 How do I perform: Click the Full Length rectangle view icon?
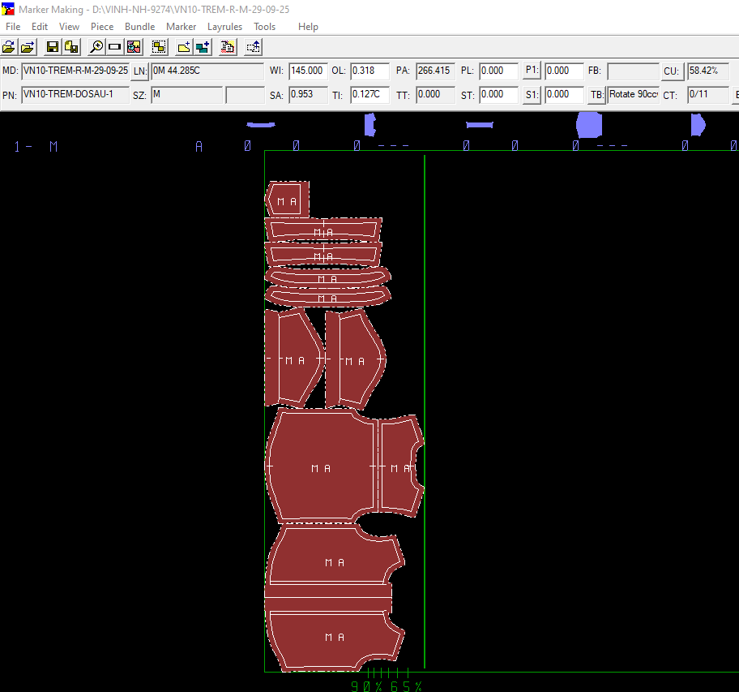pyautogui.click(x=115, y=47)
